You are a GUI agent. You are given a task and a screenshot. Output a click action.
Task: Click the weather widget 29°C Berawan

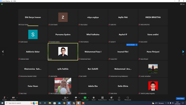point(158,103)
